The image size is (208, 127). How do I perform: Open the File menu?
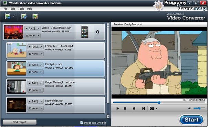point(6,9)
